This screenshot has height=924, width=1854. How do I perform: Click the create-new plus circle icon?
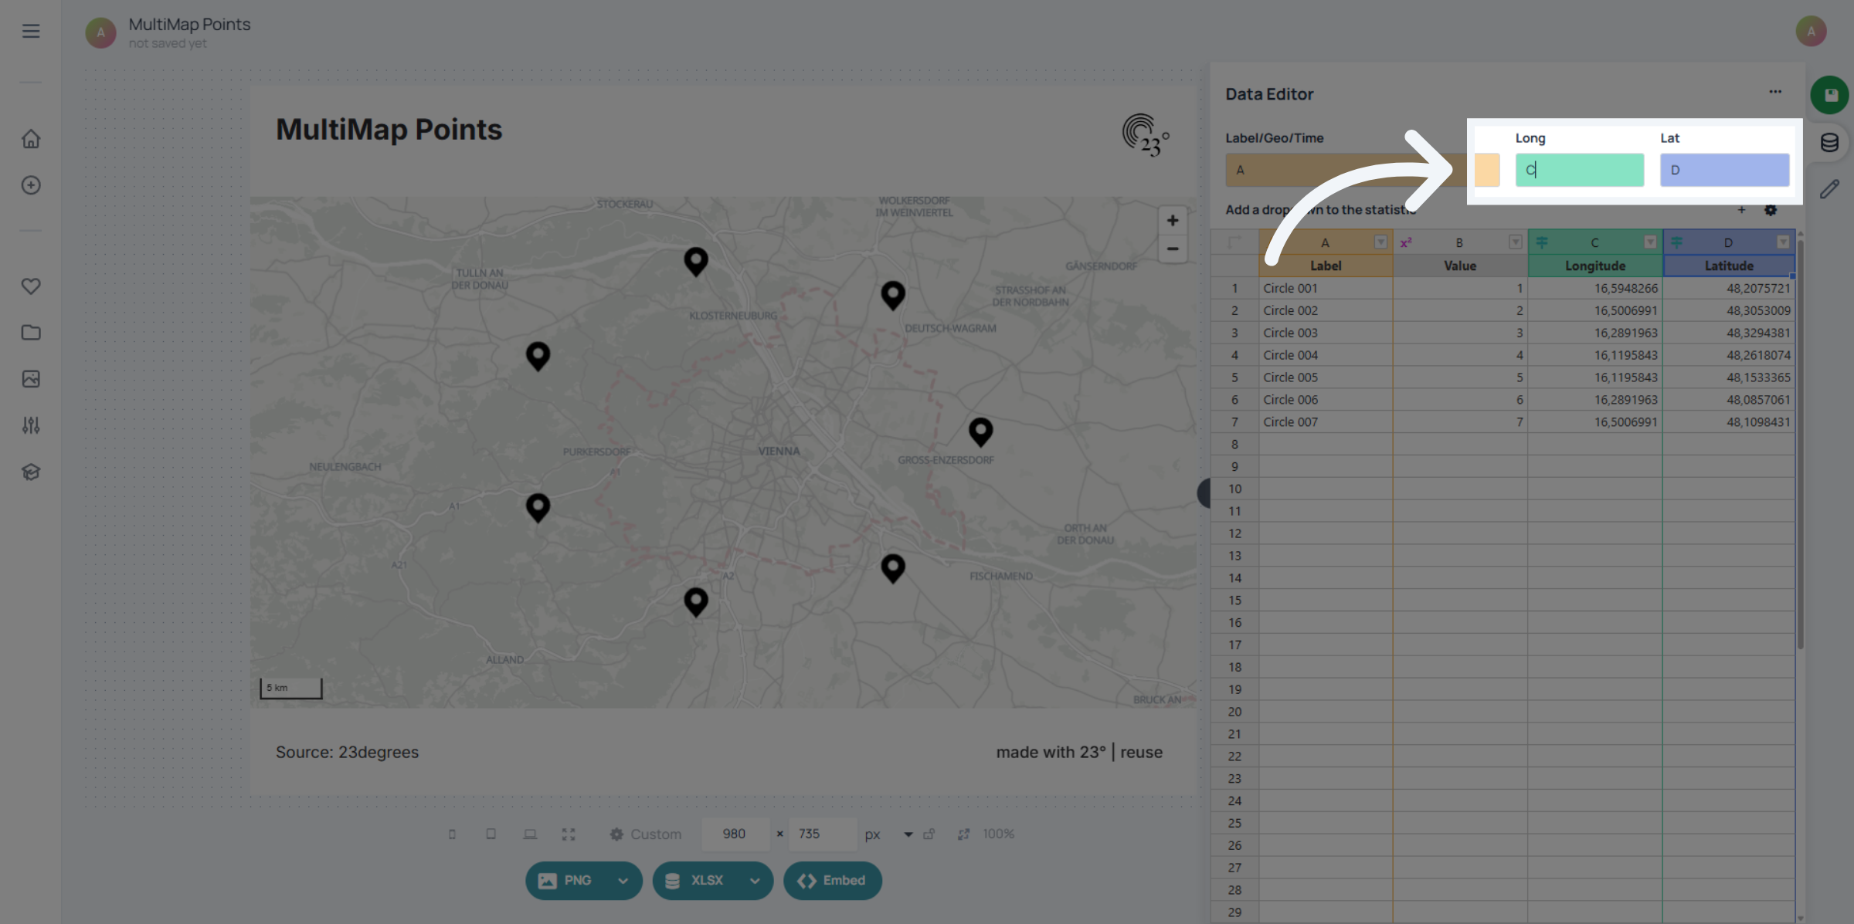pyautogui.click(x=31, y=185)
